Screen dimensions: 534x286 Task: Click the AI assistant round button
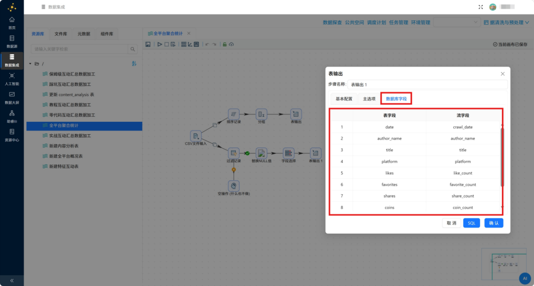click(x=525, y=278)
